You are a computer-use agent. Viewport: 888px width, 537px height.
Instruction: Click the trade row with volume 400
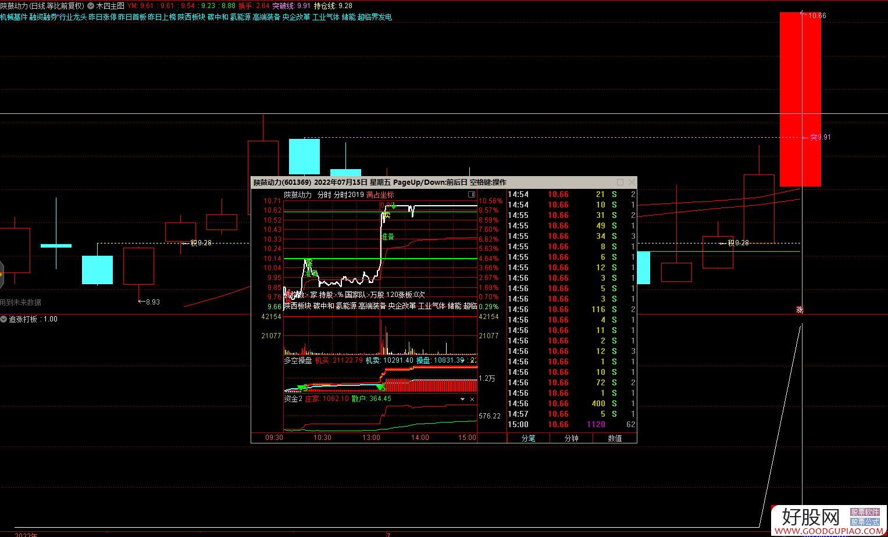click(x=572, y=403)
